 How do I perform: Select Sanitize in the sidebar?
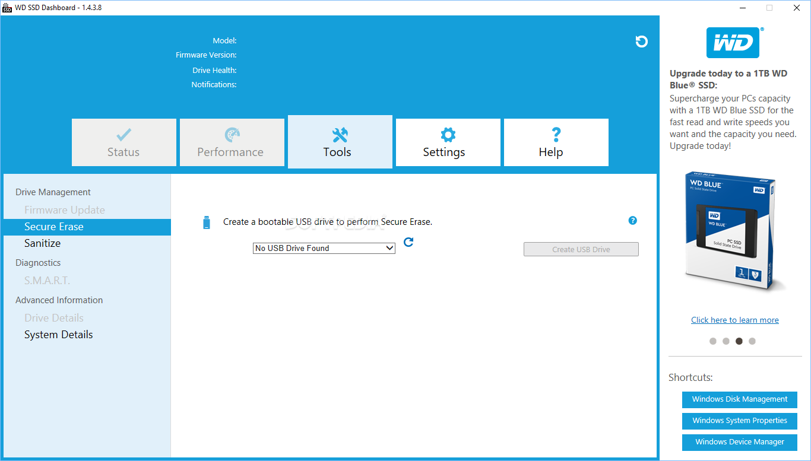(x=43, y=243)
